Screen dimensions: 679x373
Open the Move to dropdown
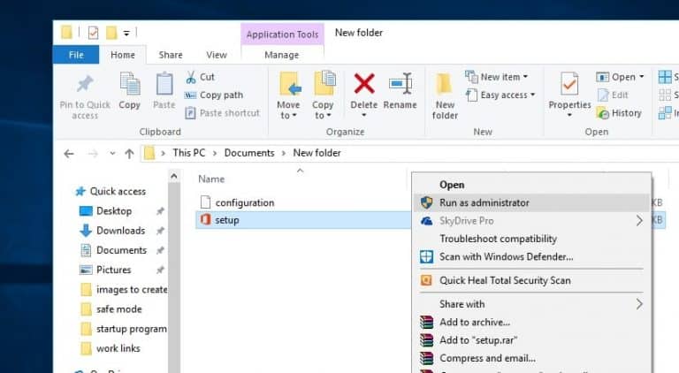click(x=289, y=116)
